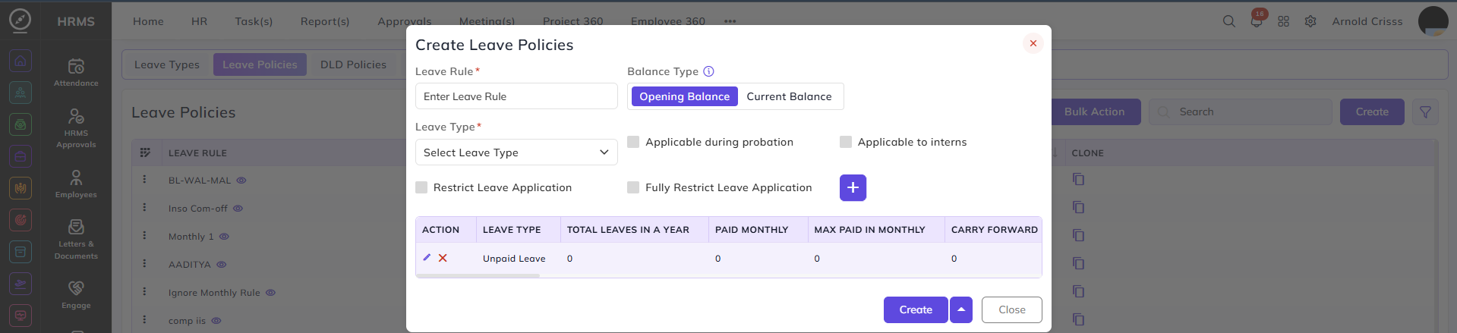Open the settings gear icon in header

[1310, 21]
